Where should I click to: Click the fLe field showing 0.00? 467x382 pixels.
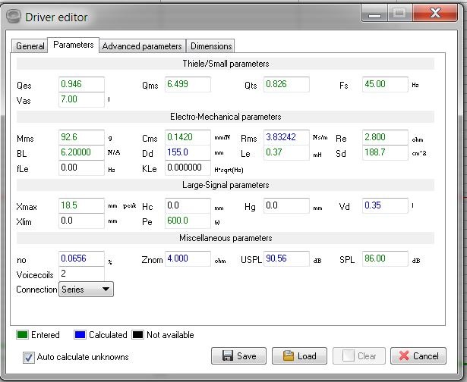(x=81, y=168)
